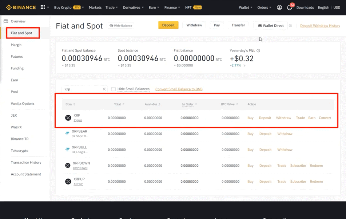This screenshot has width=346, height=219.
Task: Click the Overview wallet icon in sidebar
Action: pyautogui.click(x=6, y=21)
